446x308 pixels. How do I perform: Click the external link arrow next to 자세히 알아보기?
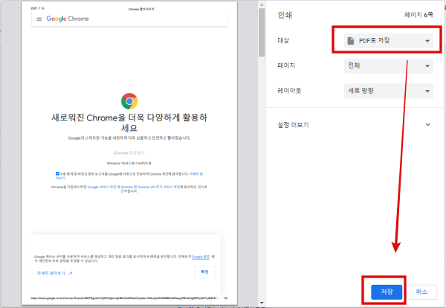click(71, 273)
